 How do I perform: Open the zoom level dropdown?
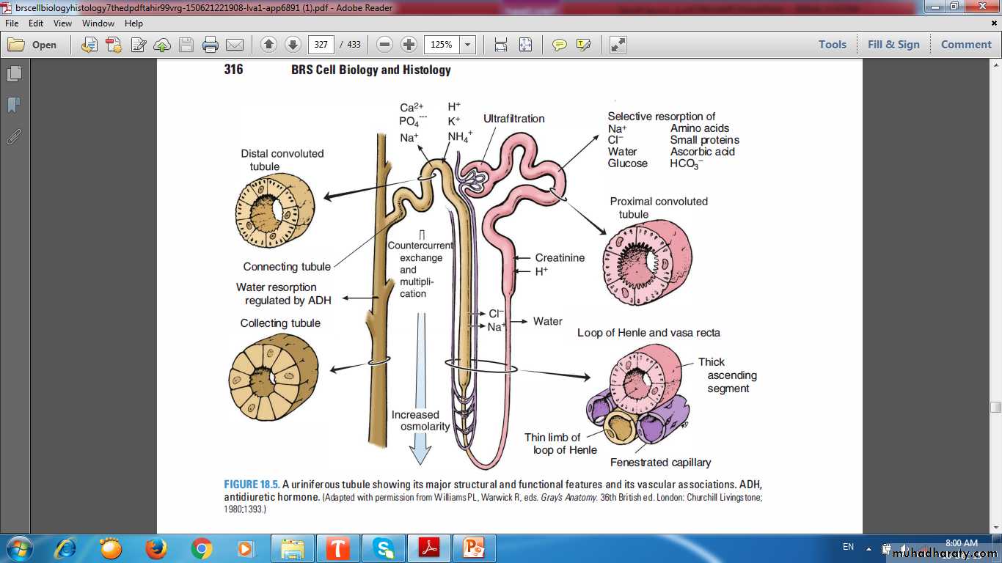tap(467, 45)
